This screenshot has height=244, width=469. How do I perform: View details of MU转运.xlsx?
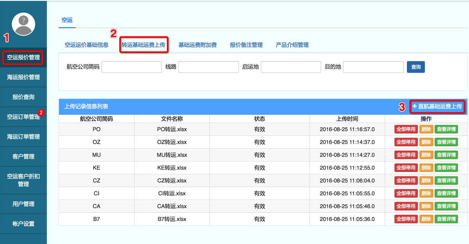(446, 155)
